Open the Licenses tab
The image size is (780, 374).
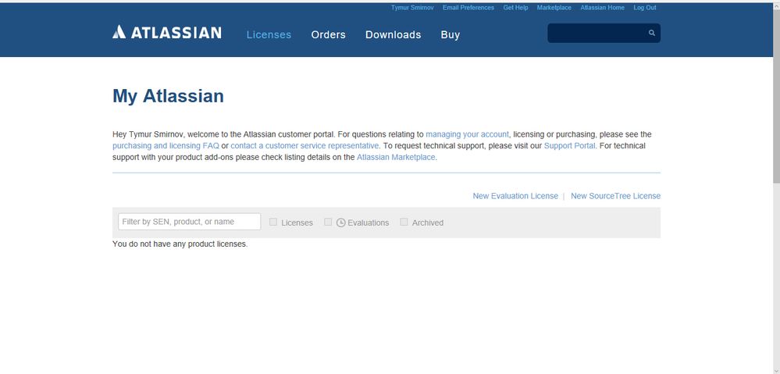coord(269,35)
